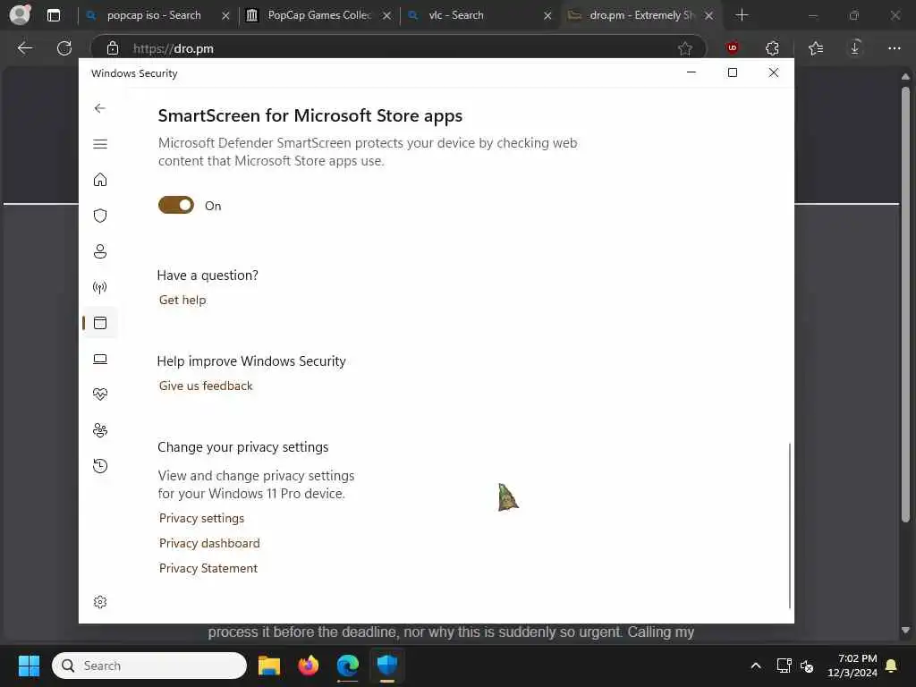Click Give us feedback link
The height and width of the screenshot is (687, 916).
206,386
